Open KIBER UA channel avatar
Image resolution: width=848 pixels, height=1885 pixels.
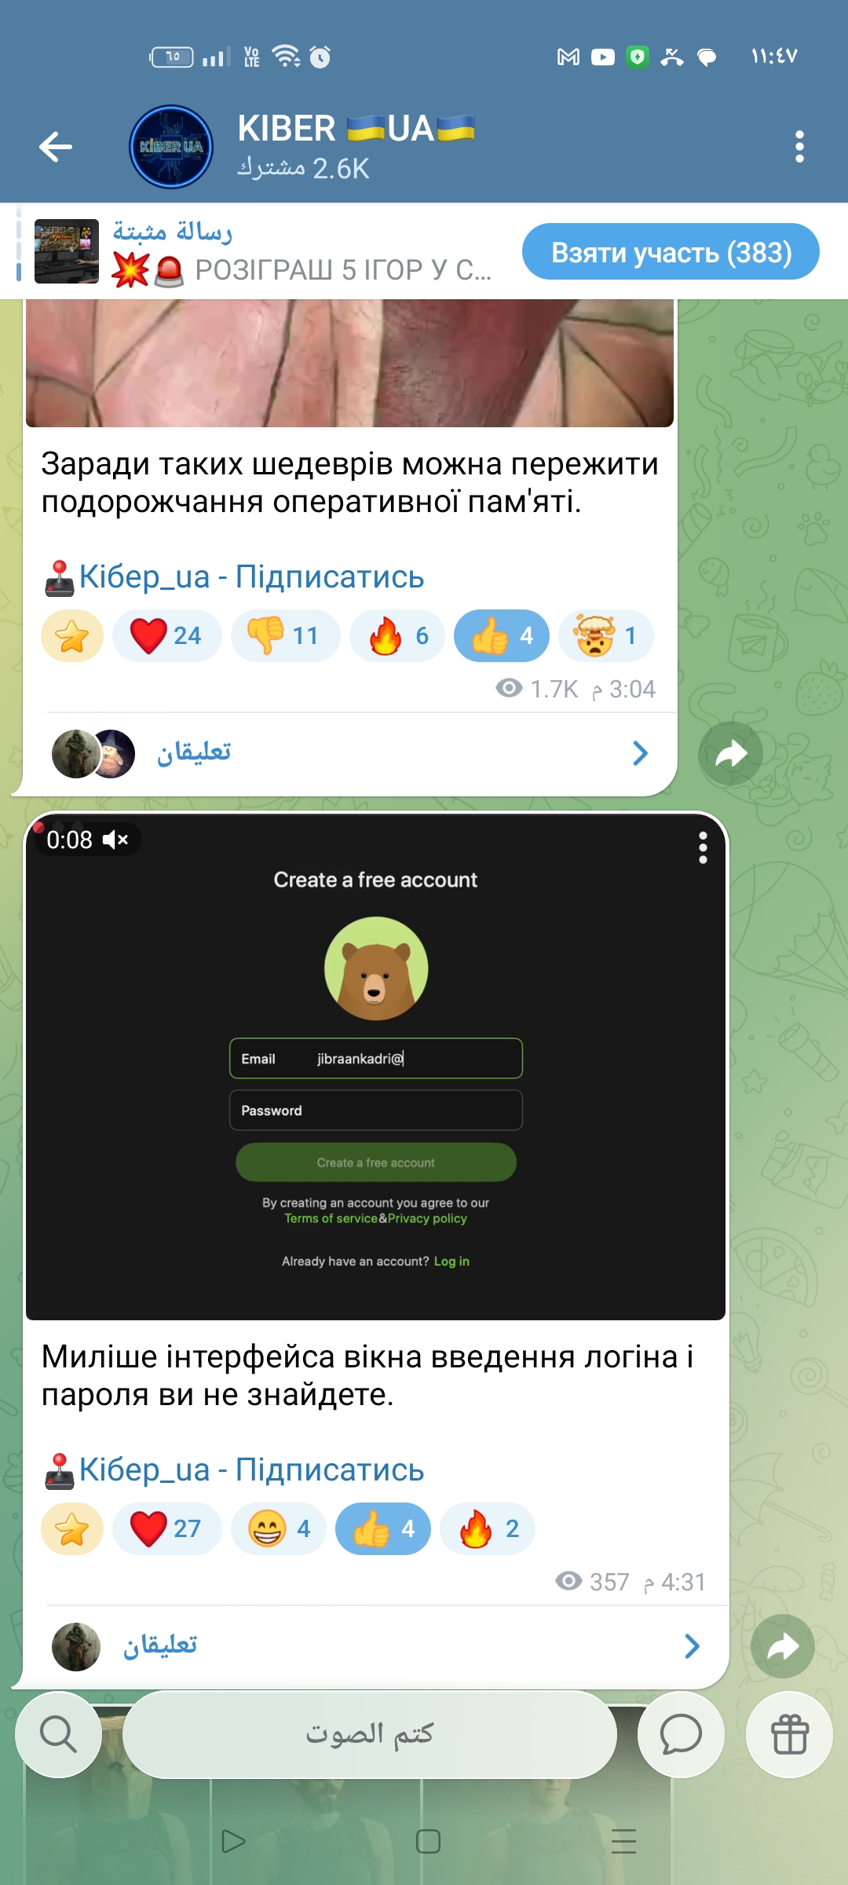pos(171,147)
